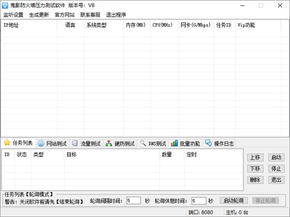Click 联系客服 in the menu bar
Viewport: 290px width, 217px height.
[x=90, y=15]
